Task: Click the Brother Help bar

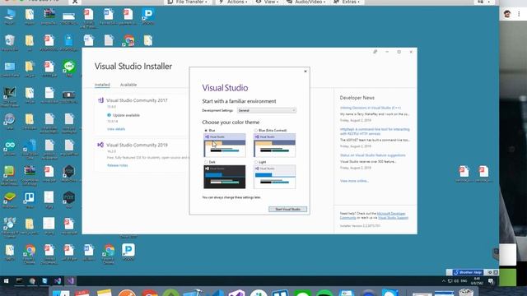Action: (x=468, y=272)
